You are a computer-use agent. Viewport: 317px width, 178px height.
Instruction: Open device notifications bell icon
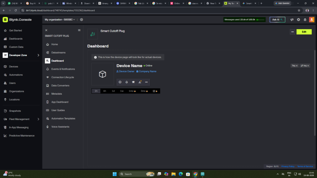[x=127, y=82]
